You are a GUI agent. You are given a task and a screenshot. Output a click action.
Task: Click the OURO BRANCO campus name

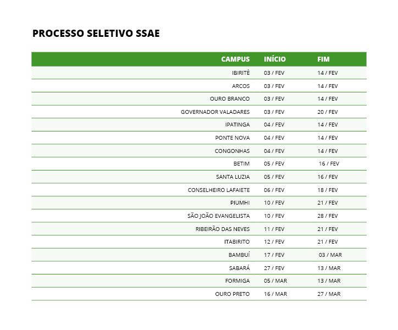[x=230, y=99]
